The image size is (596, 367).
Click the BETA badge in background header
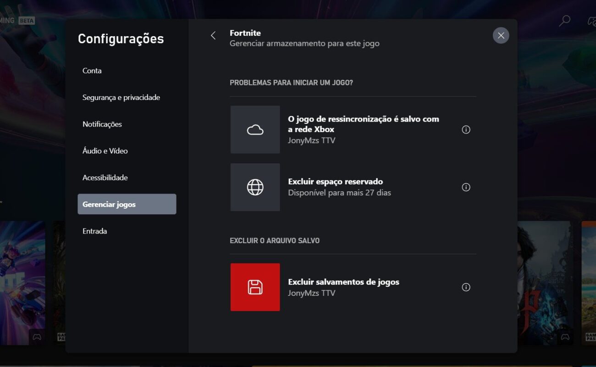27,21
